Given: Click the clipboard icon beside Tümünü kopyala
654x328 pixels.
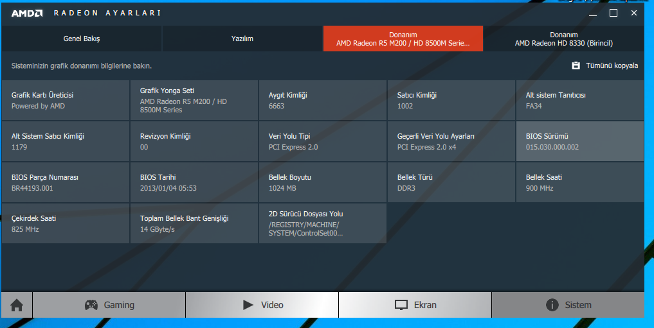Looking at the screenshot, I should 576,65.
